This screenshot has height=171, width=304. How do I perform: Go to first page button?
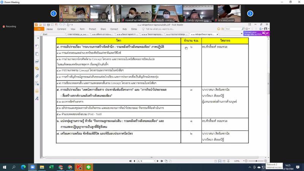click(130, 161)
